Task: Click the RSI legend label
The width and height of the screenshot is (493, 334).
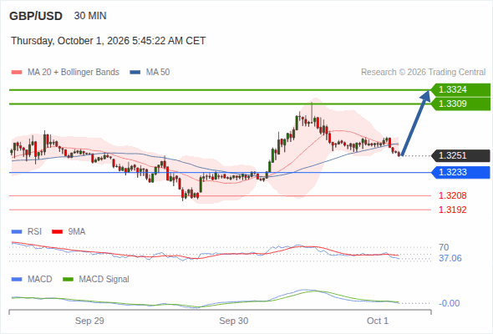Action: click(x=34, y=232)
